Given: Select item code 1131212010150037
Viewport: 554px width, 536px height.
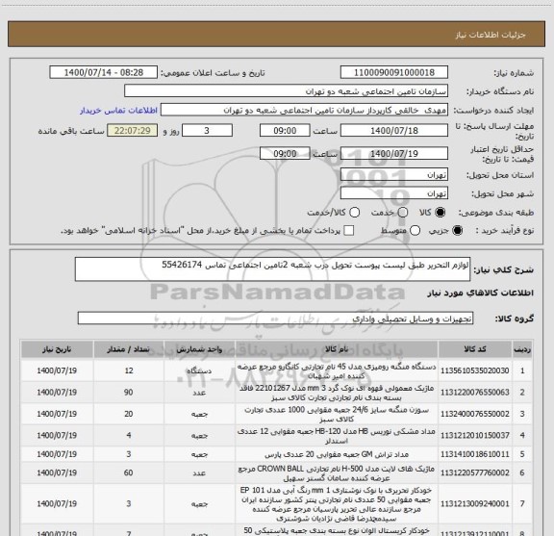Looking at the screenshot, I should pyautogui.click(x=475, y=436).
